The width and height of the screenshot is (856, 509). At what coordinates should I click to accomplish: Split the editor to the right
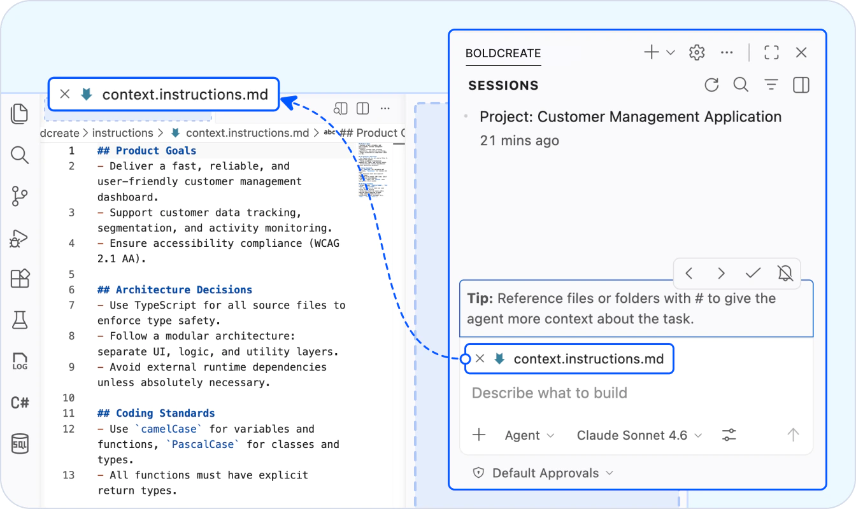[x=363, y=108]
